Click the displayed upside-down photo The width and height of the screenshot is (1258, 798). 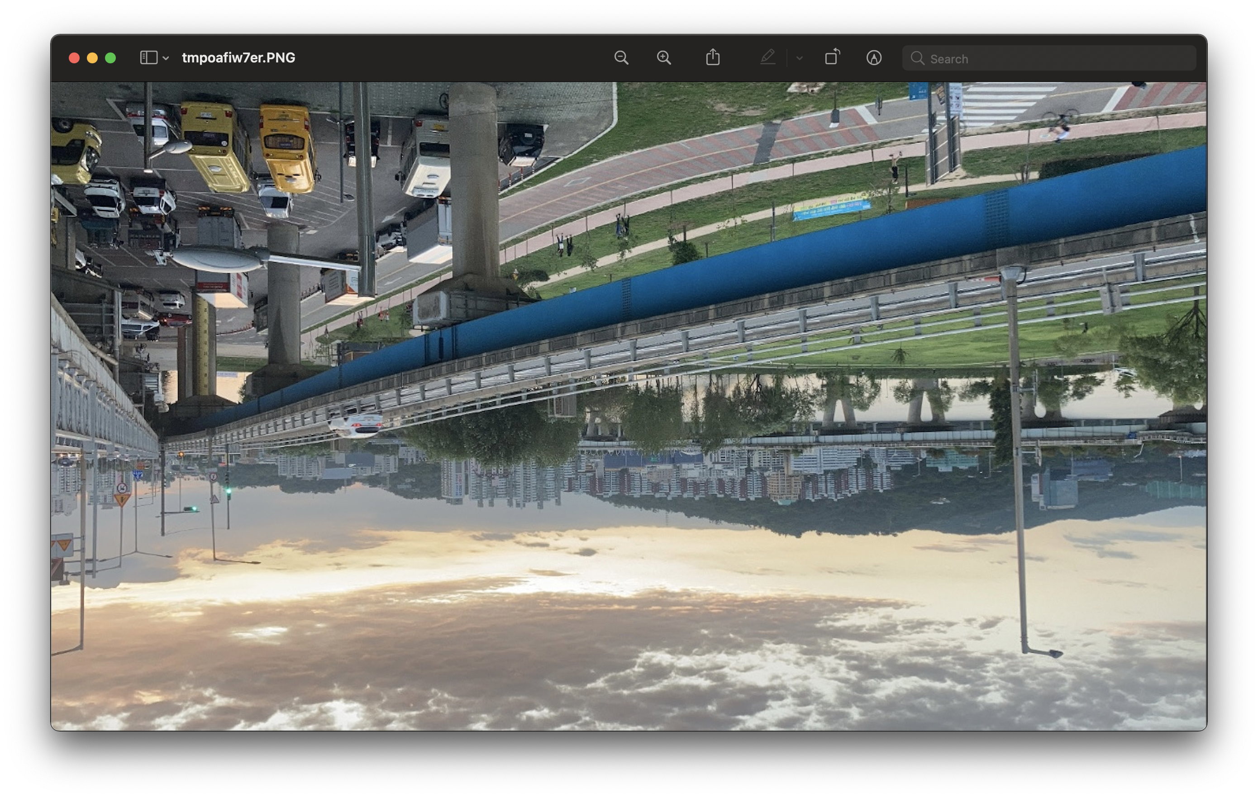point(629,406)
